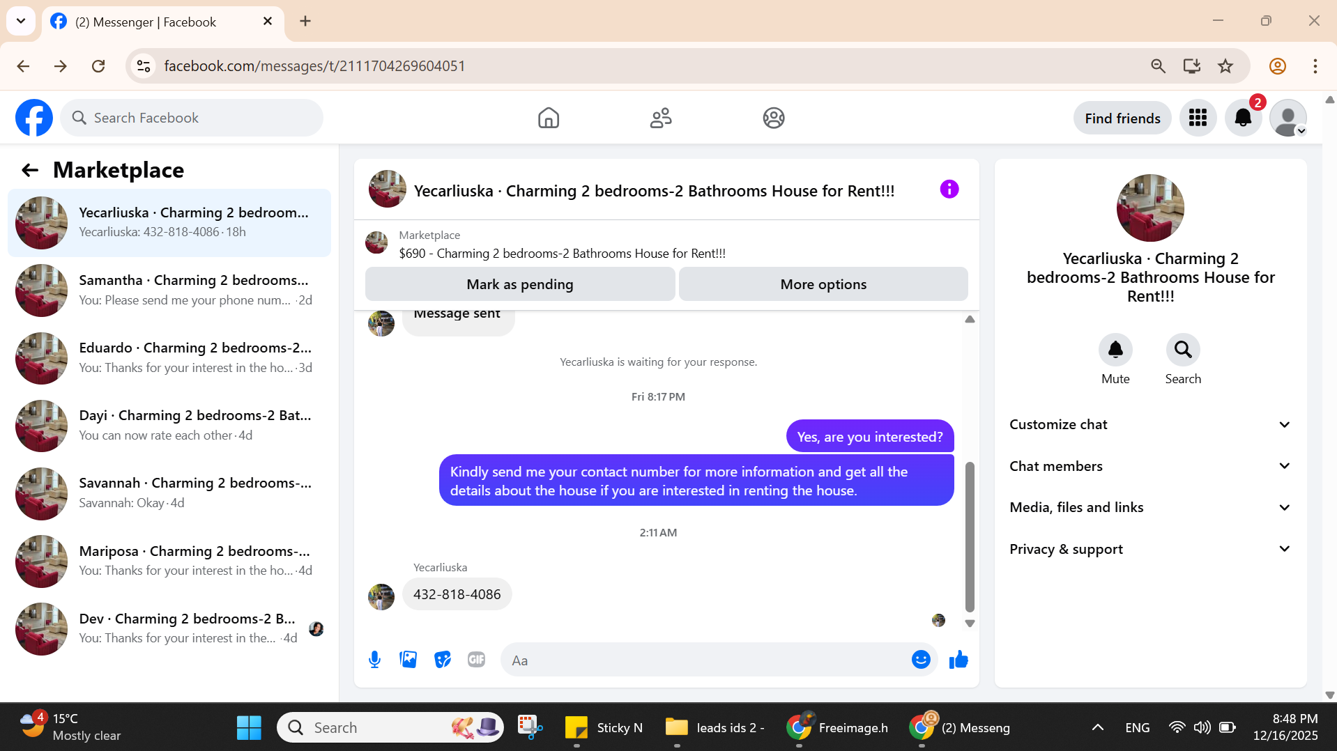Open the emoji picker

click(x=921, y=660)
